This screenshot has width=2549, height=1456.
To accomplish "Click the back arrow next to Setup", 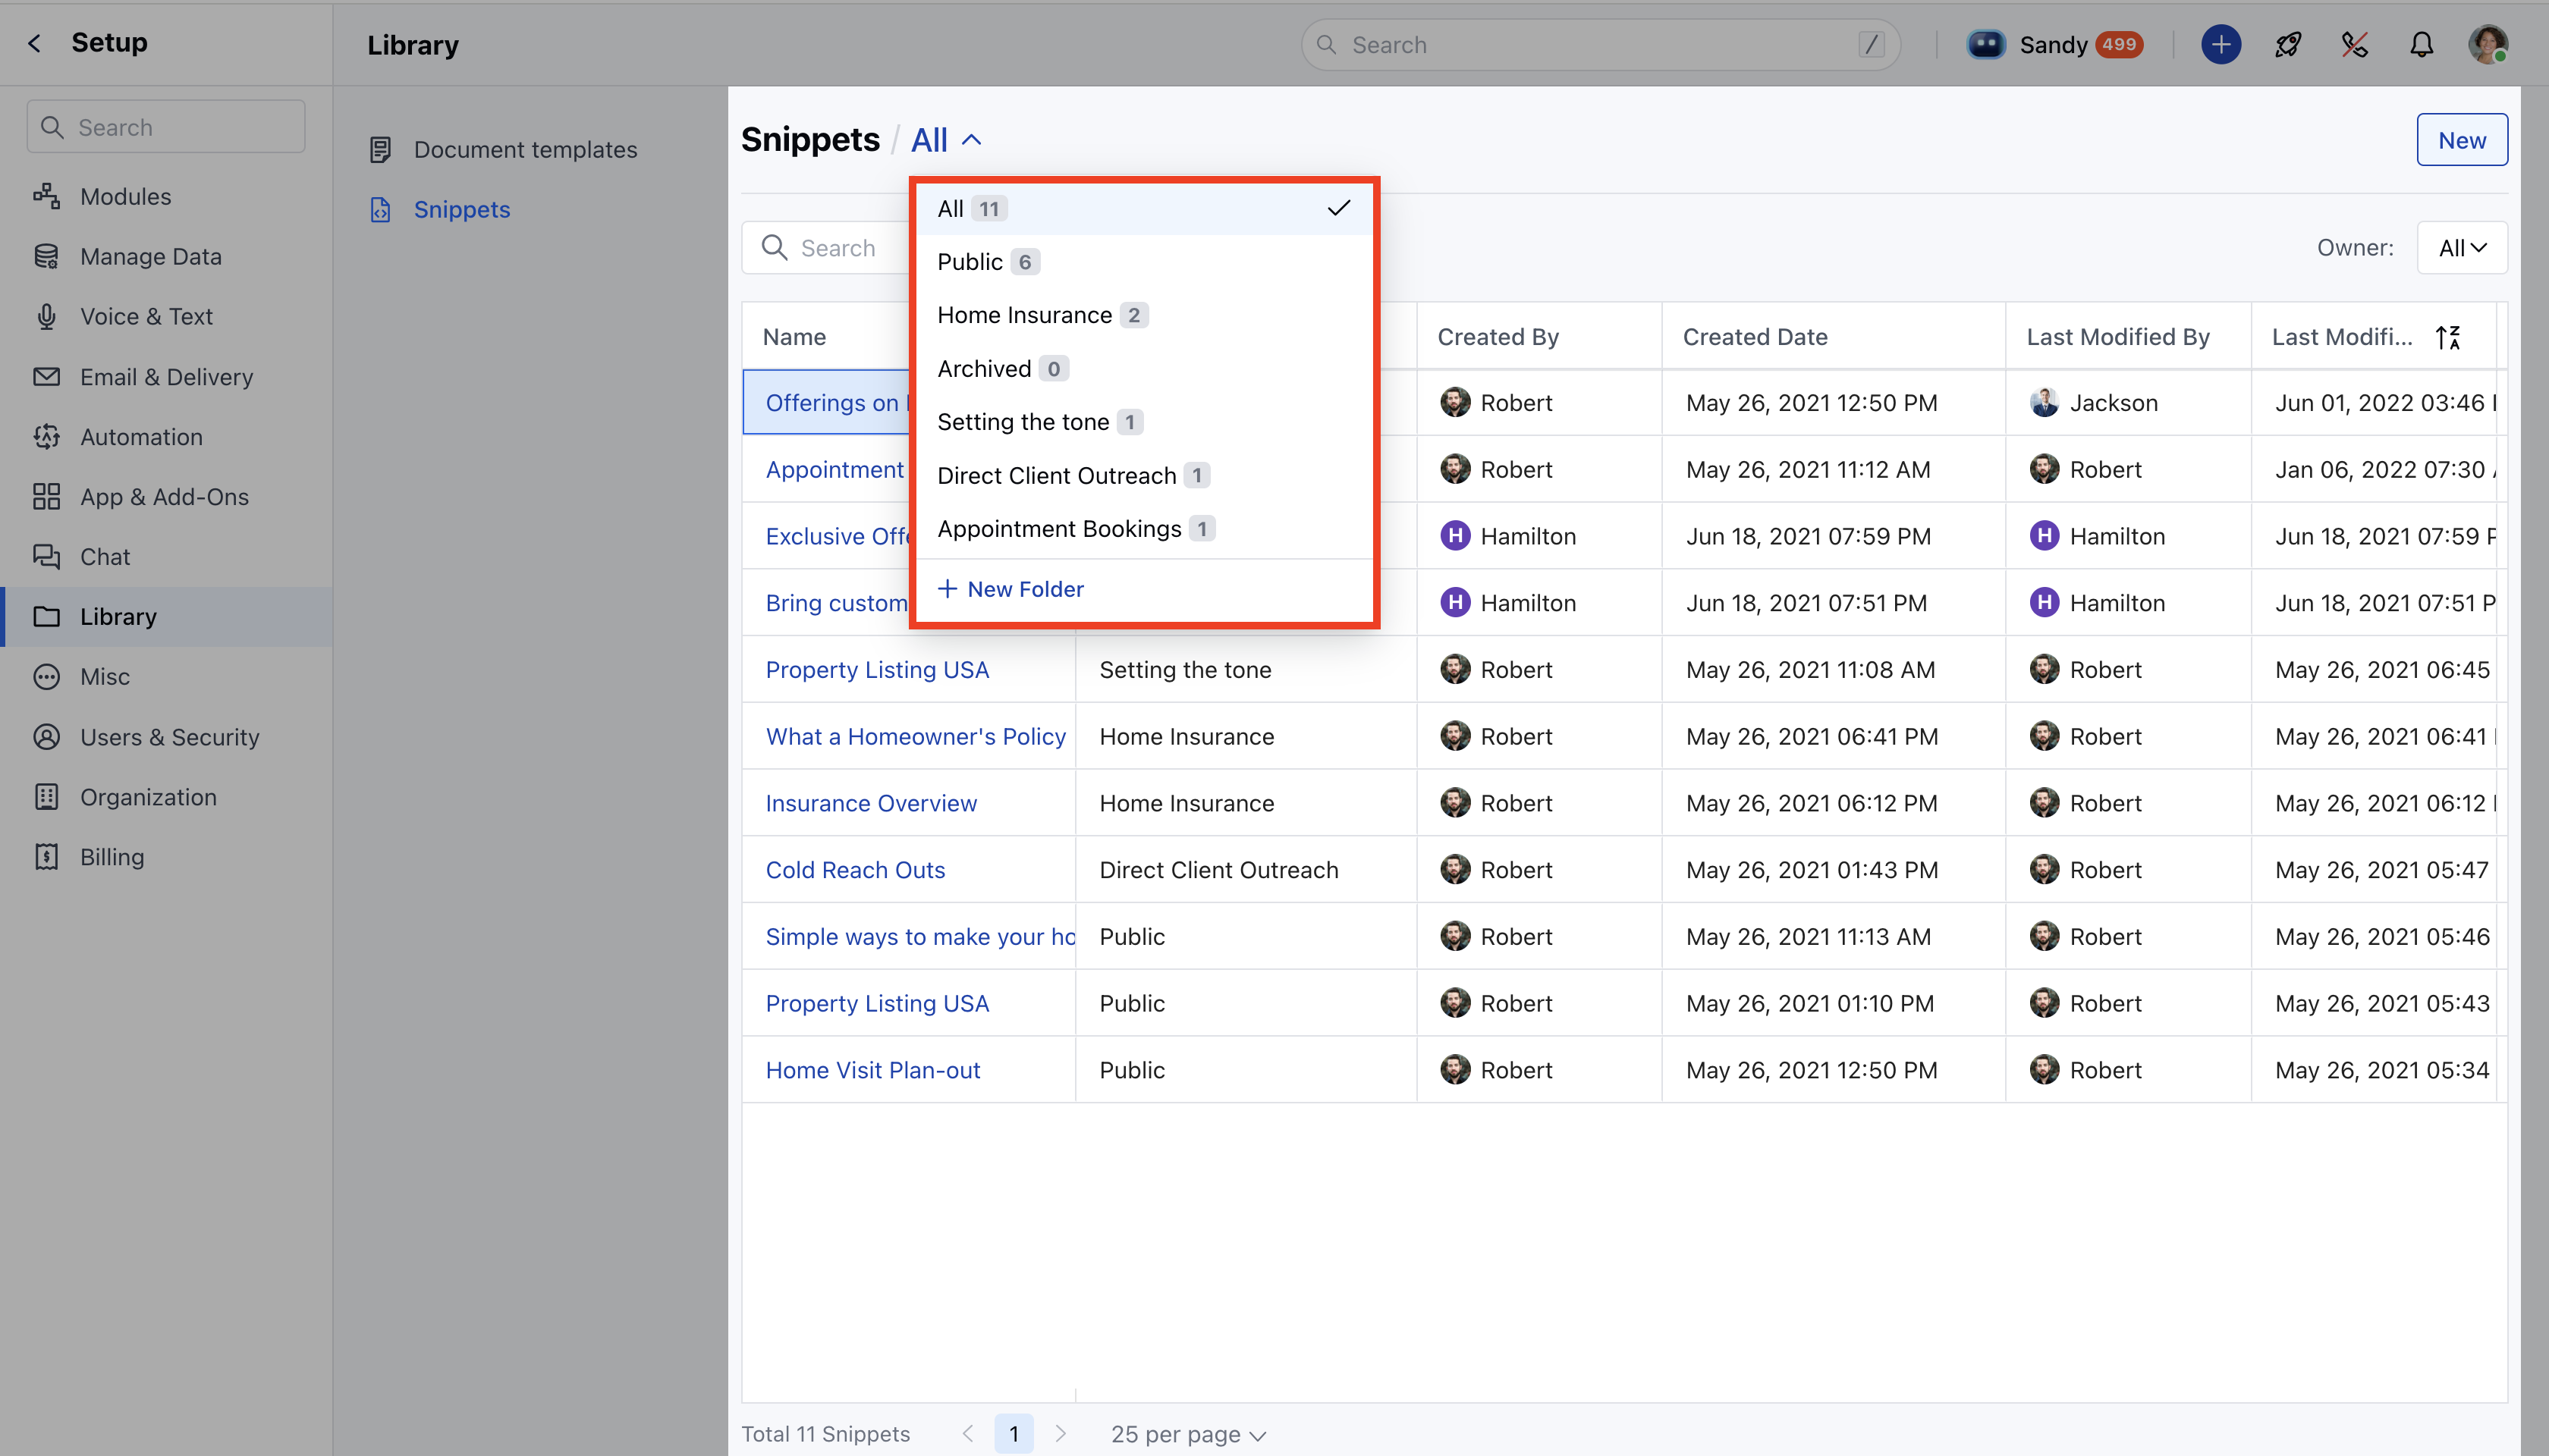I will 35,43.
